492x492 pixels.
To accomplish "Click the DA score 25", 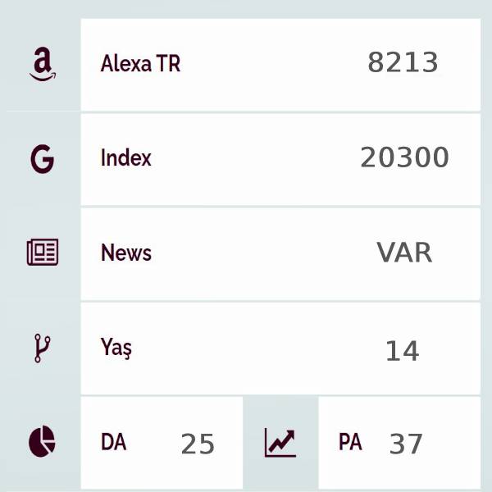I will 198,444.
